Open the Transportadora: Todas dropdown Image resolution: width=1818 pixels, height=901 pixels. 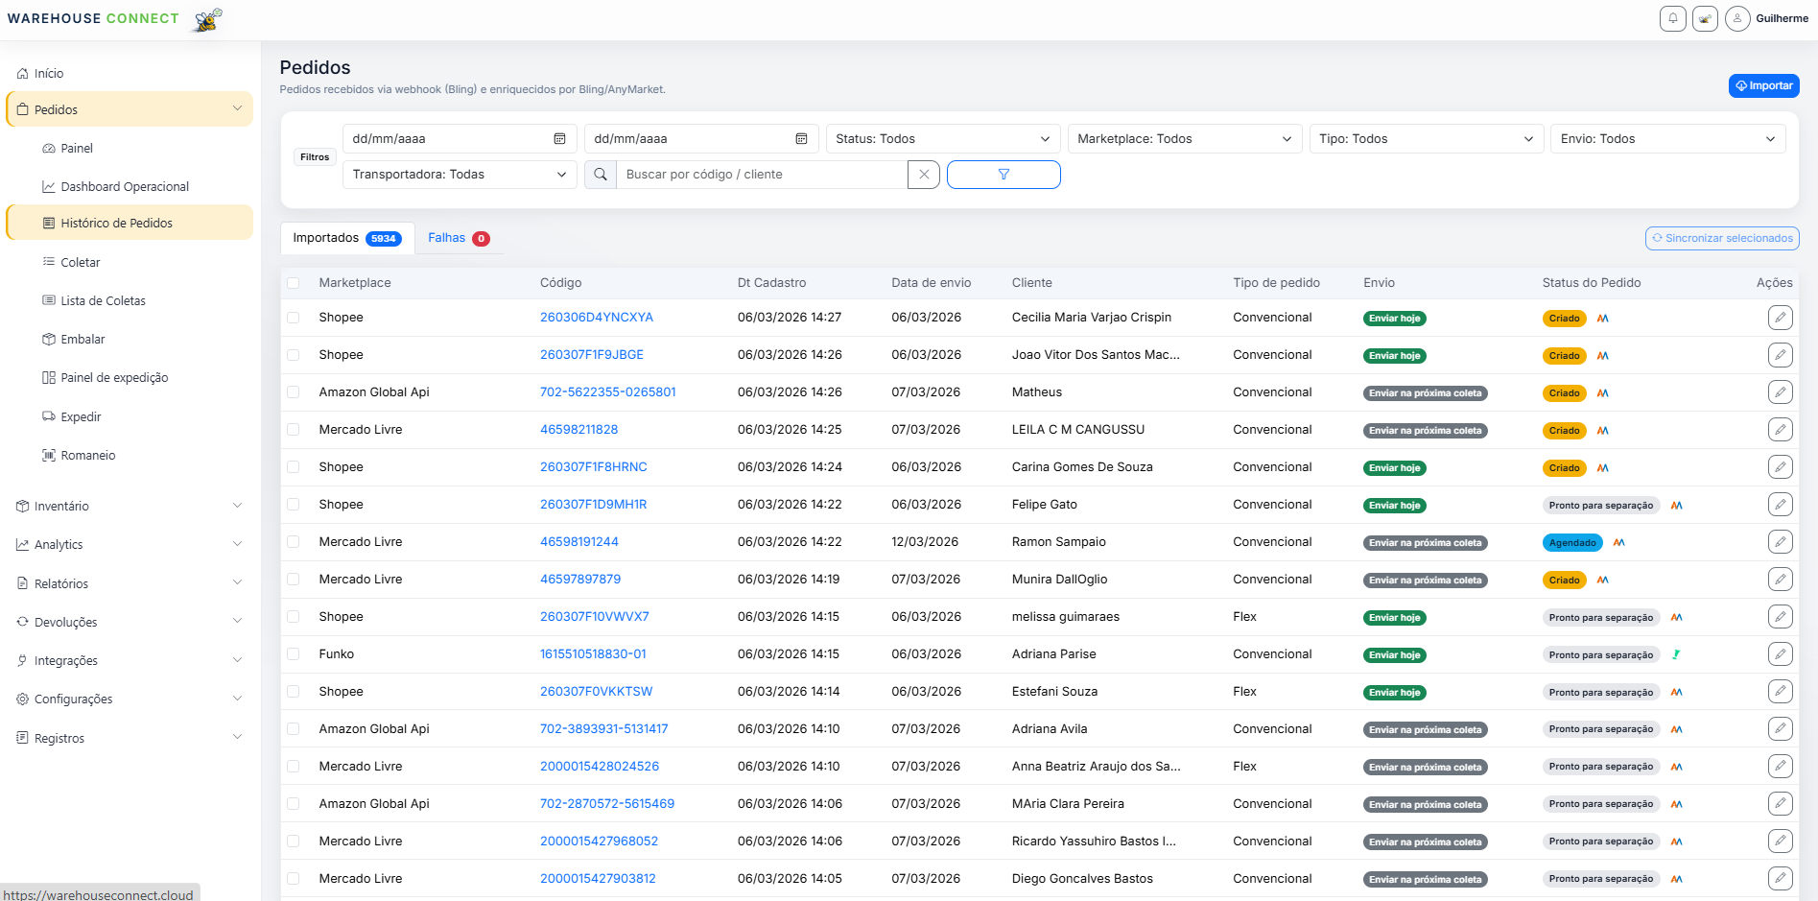[x=459, y=175]
